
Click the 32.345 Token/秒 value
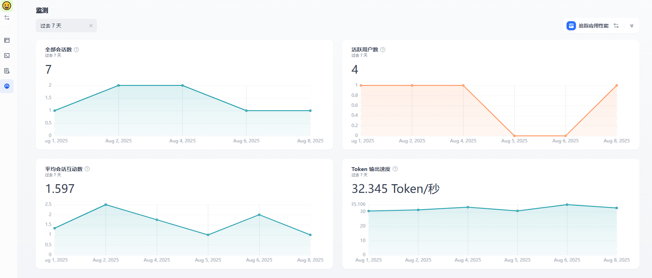(x=396, y=189)
